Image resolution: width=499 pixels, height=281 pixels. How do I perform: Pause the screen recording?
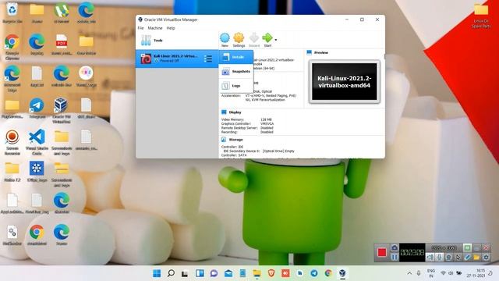click(x=394, y=257)
